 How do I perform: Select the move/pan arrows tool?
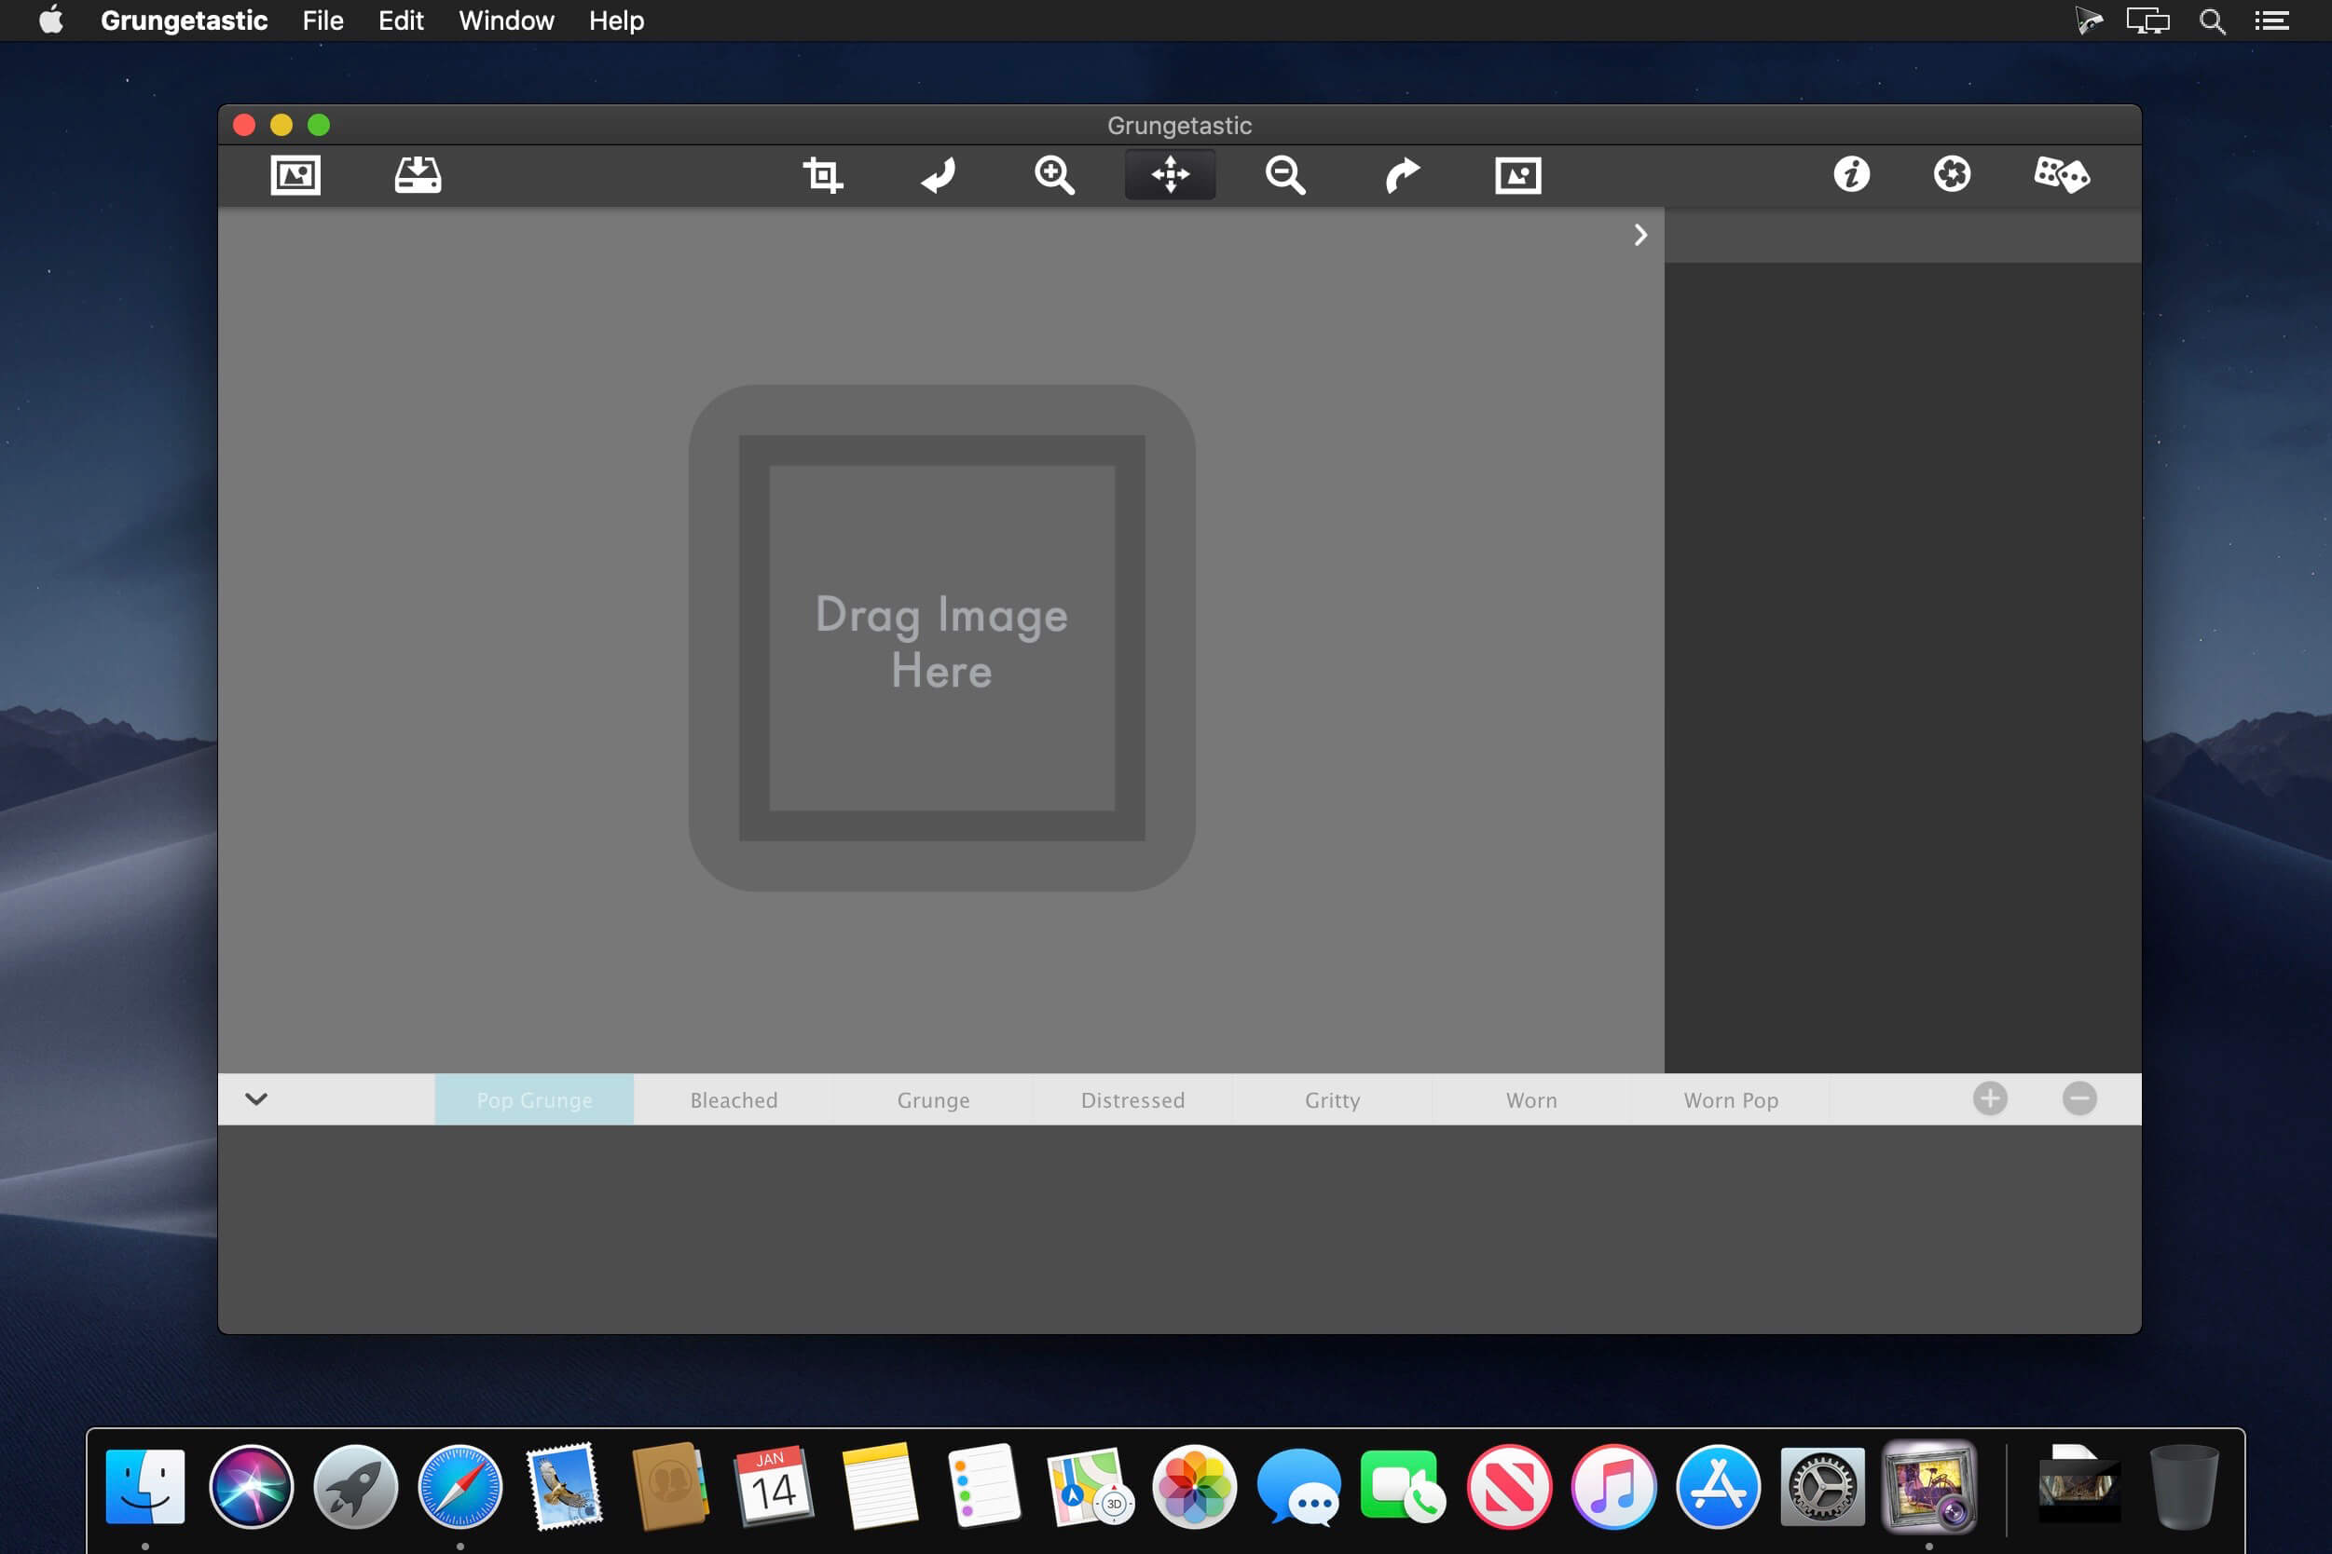(1170, 175)
